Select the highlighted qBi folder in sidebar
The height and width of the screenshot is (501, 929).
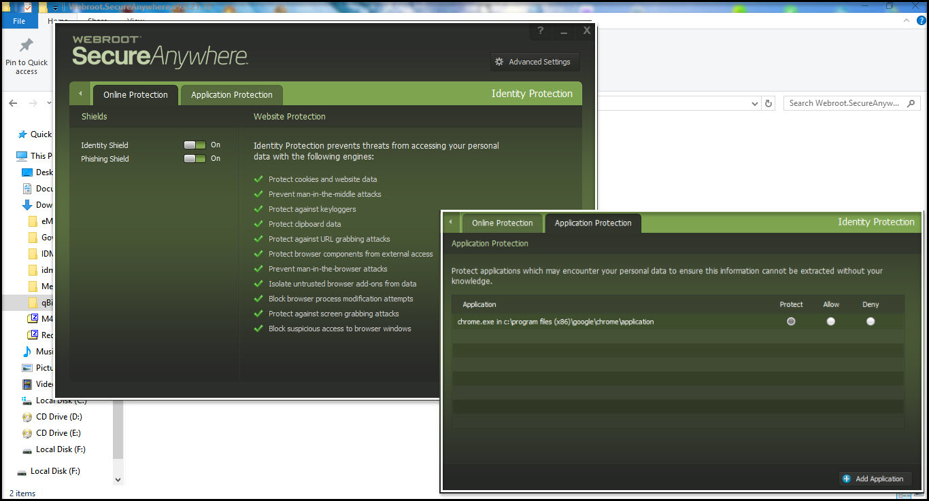tap(40, 303)
